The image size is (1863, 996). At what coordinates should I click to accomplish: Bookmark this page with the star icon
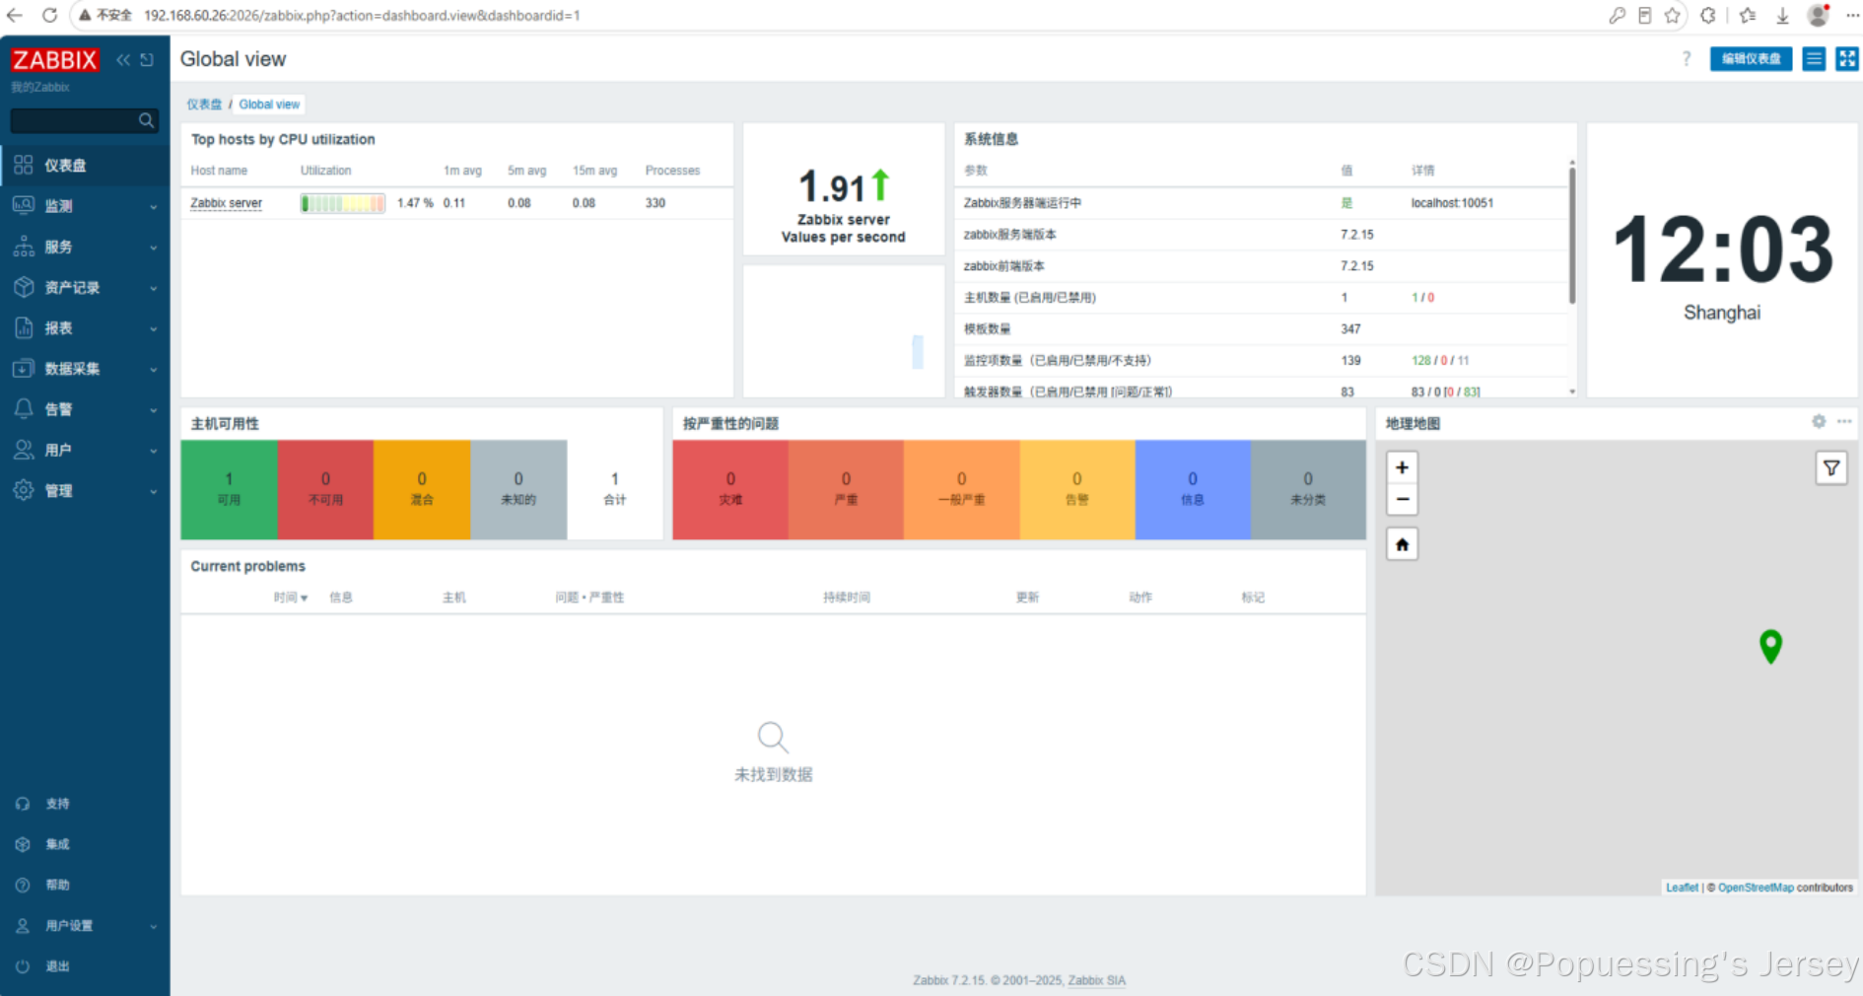pyautogui.click(x=1673, y=15)
